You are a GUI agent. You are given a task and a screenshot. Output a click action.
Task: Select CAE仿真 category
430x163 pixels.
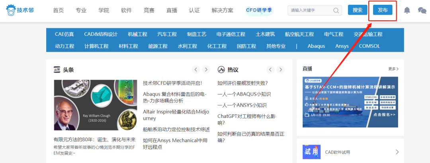pyautogui.click(x=64, y=34)
